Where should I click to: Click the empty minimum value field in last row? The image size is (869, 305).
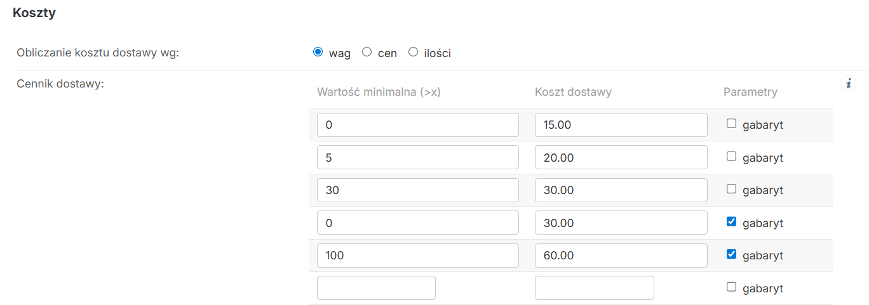tap(376, 288)
